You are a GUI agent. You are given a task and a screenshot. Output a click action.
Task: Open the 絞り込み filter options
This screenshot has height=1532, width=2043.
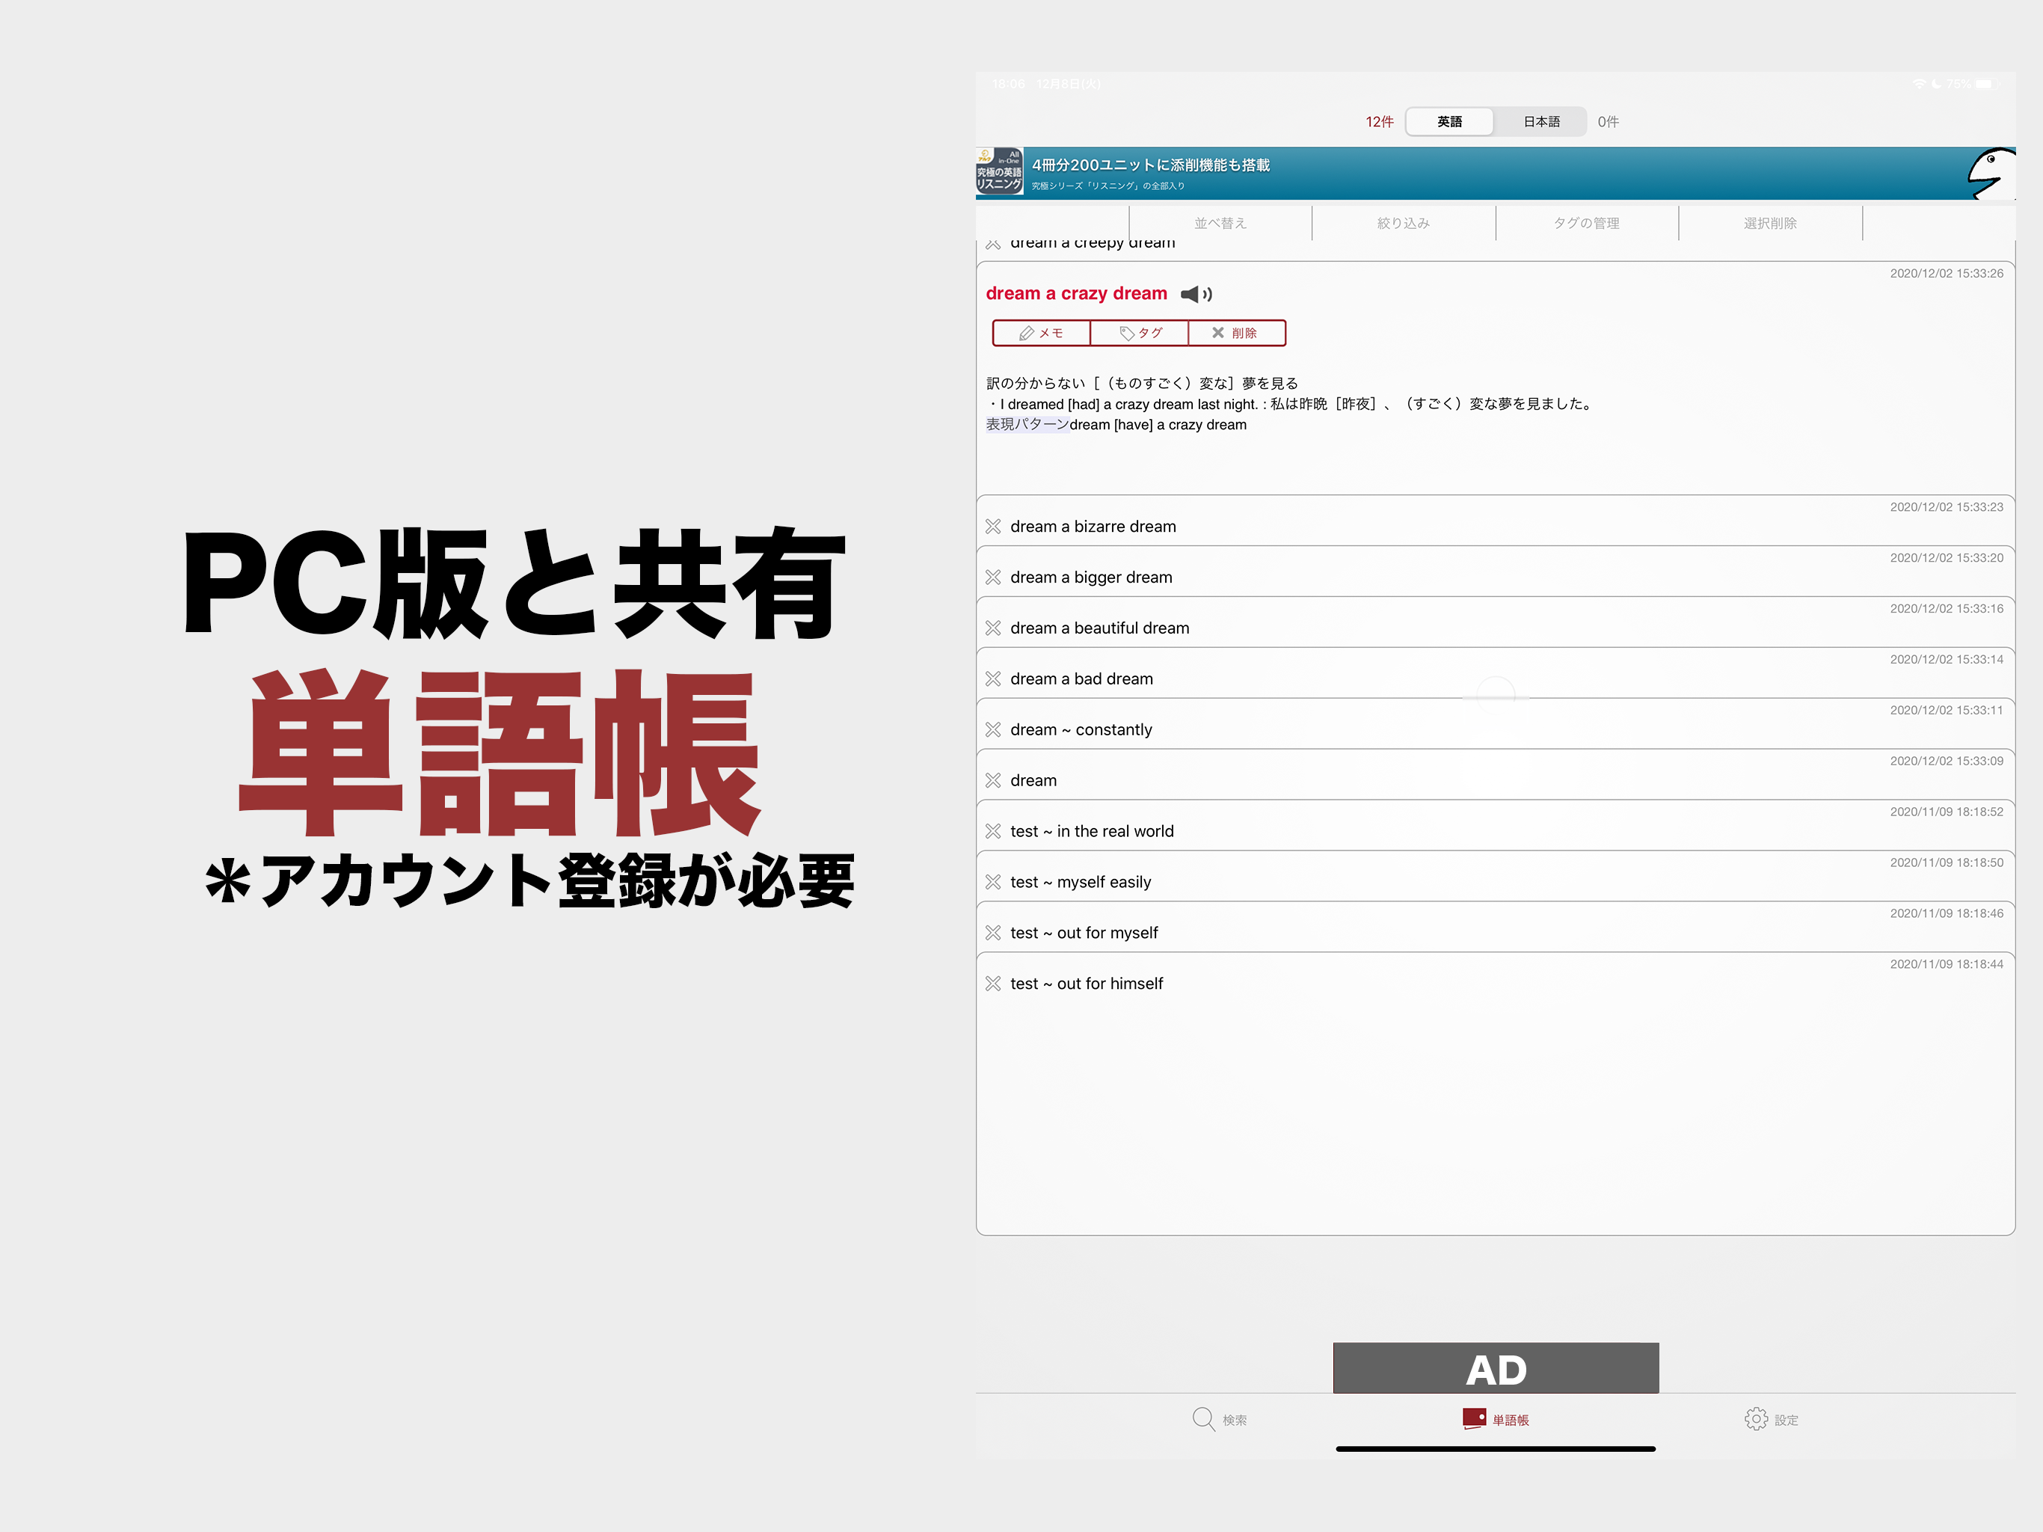[x=1403, y=224]
